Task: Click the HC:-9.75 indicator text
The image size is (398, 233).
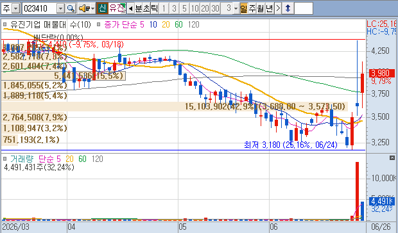Action: point(381,31)
